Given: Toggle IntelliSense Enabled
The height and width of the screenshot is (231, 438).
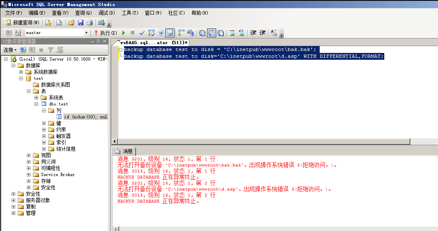Looking at the screenshot, I should click(170, 33).
